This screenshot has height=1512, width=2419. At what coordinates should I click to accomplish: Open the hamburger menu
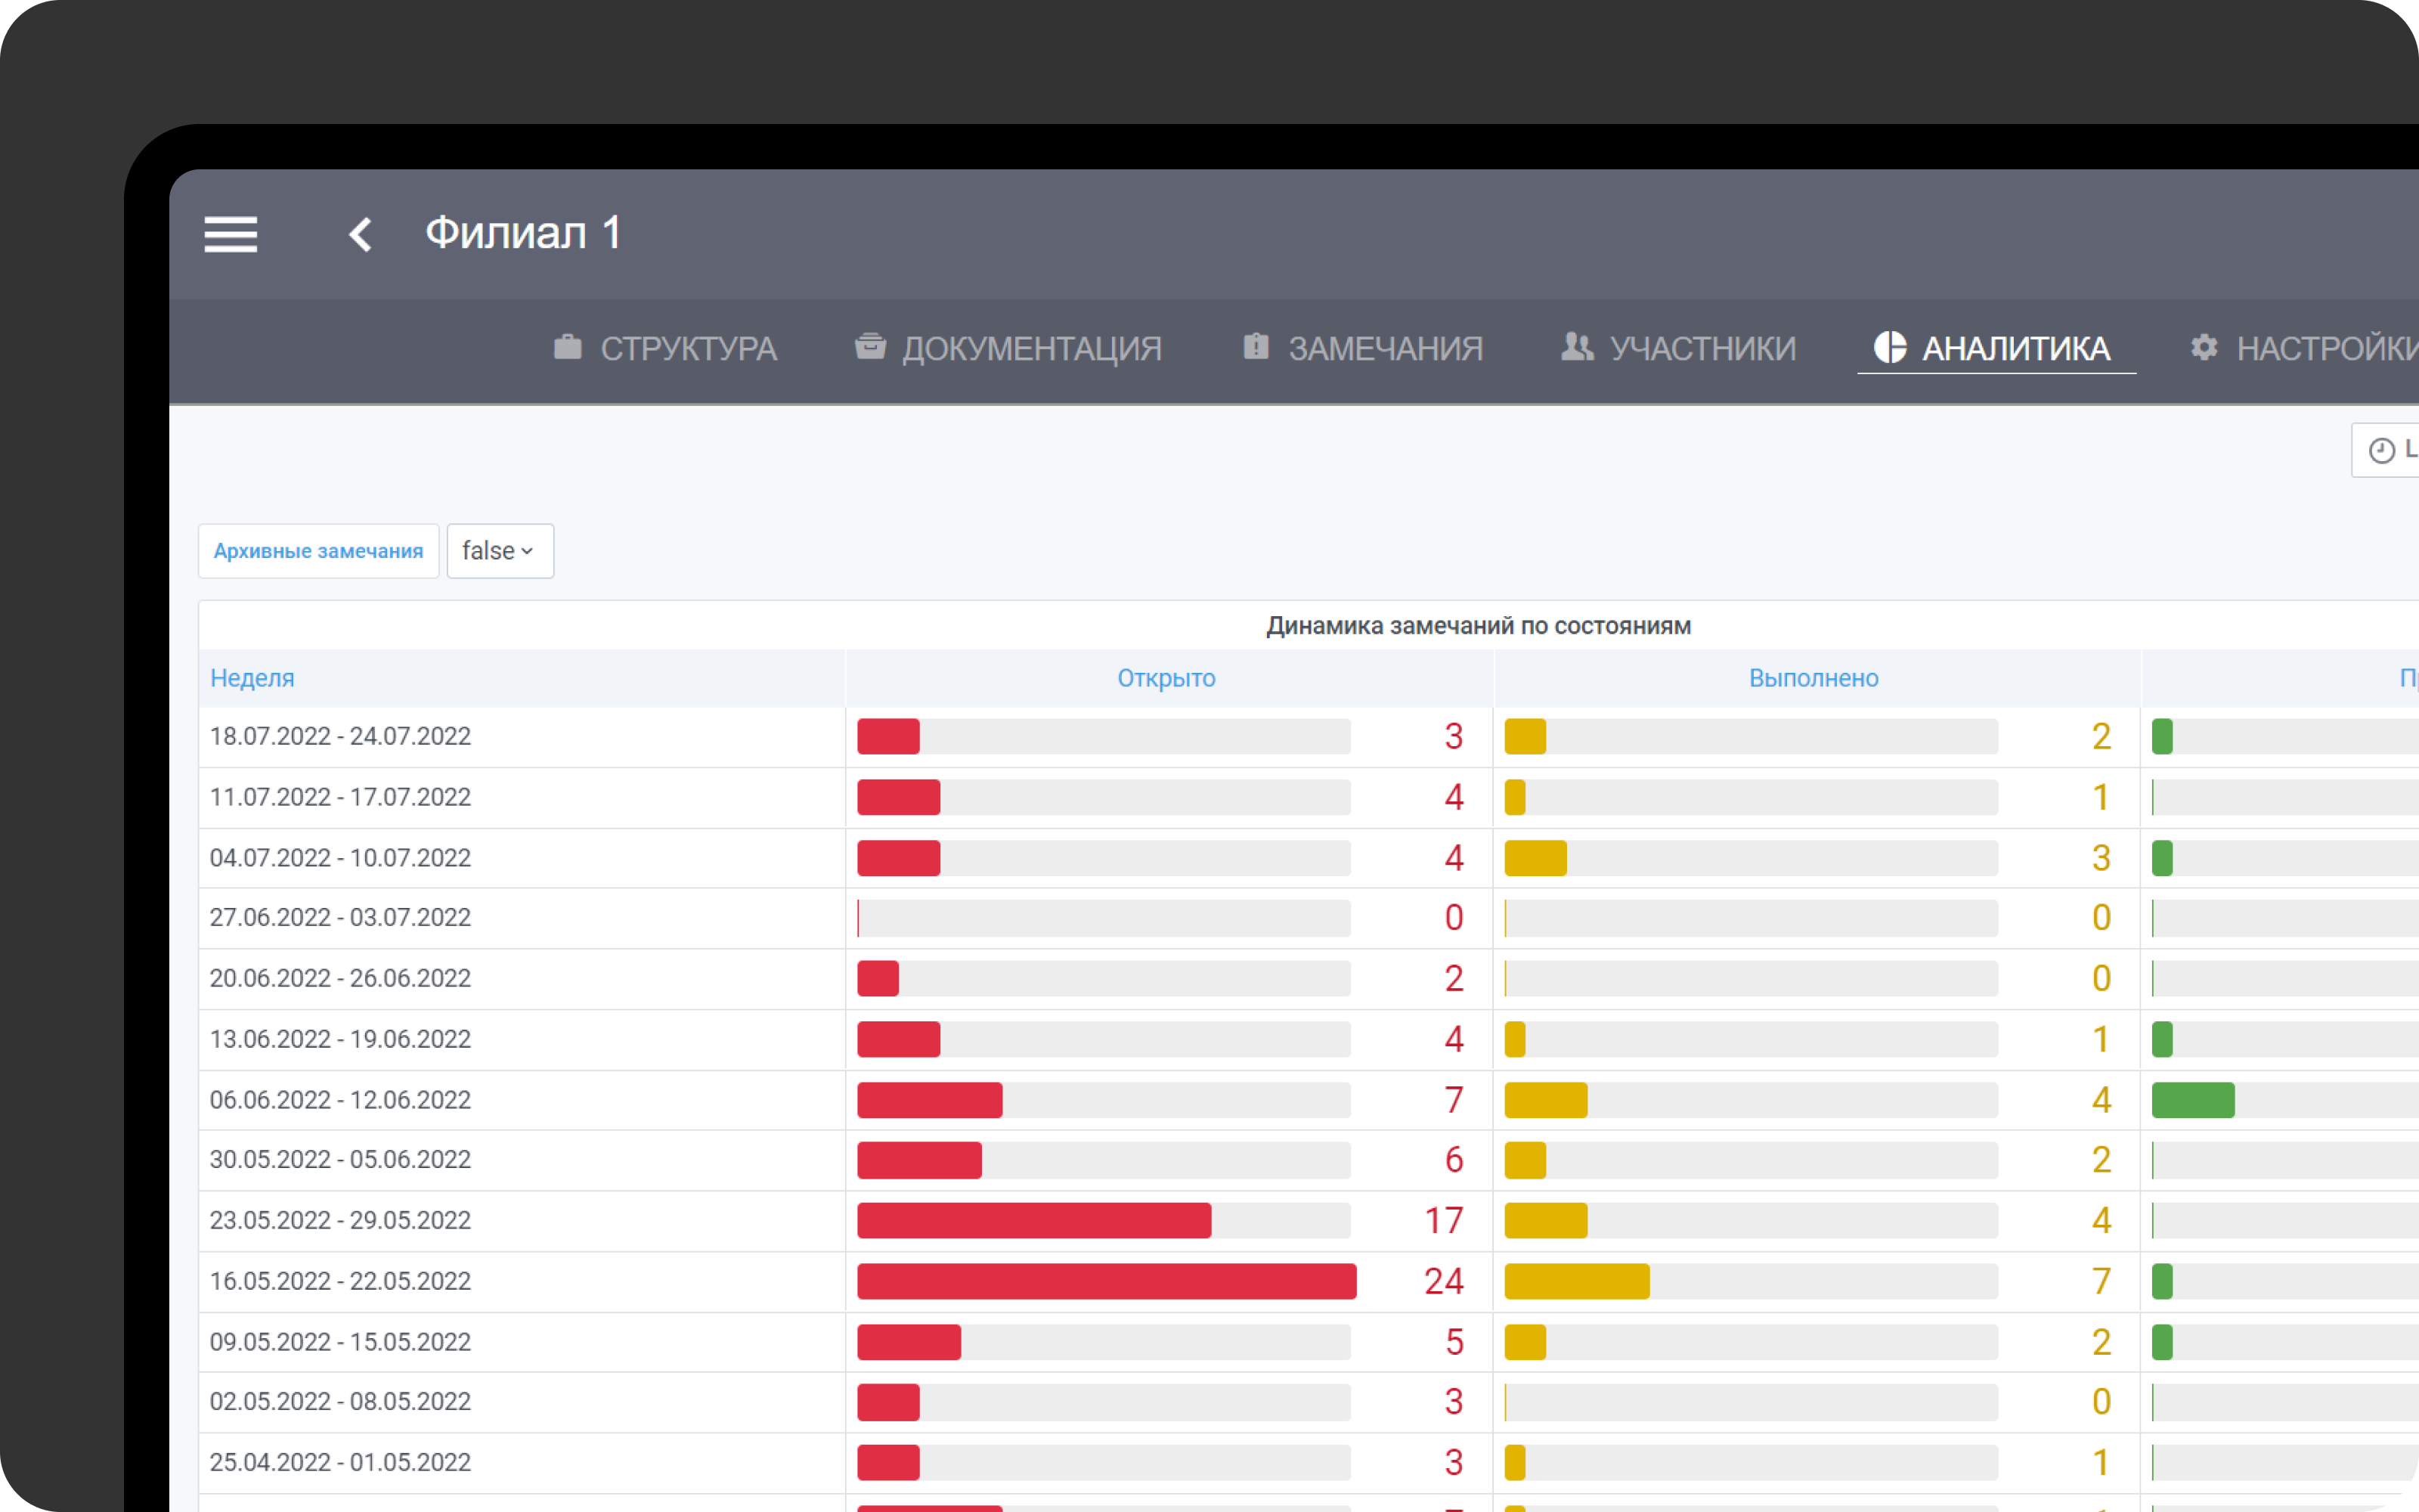(231, 234)
